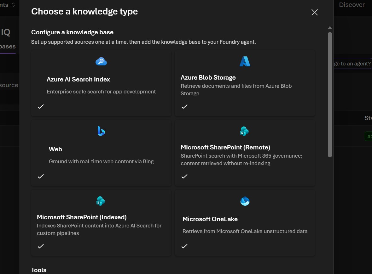Toggle the Azure Blob Storage checkmark

(184, 106)
